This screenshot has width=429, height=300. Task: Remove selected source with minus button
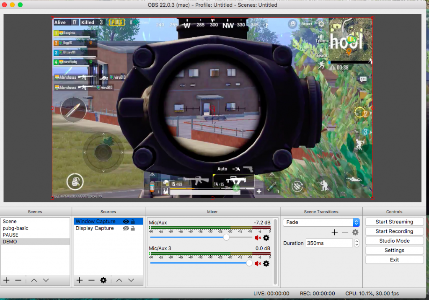click(x=91, y=280)
